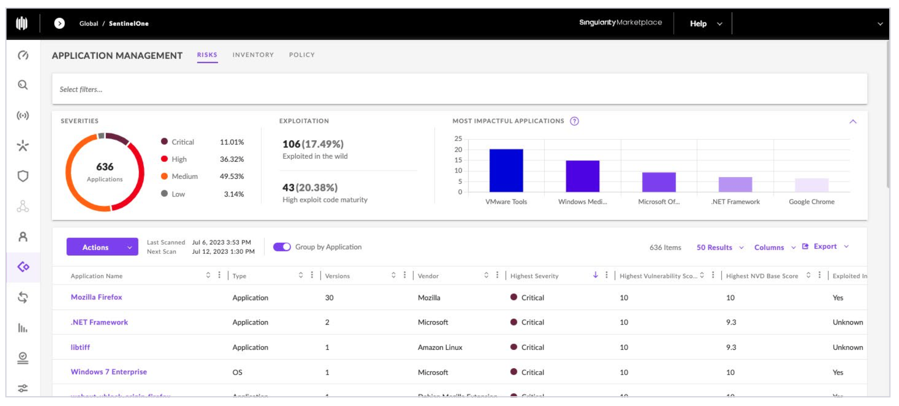Open the Mozilla Firefox application link

coord(96,297)
